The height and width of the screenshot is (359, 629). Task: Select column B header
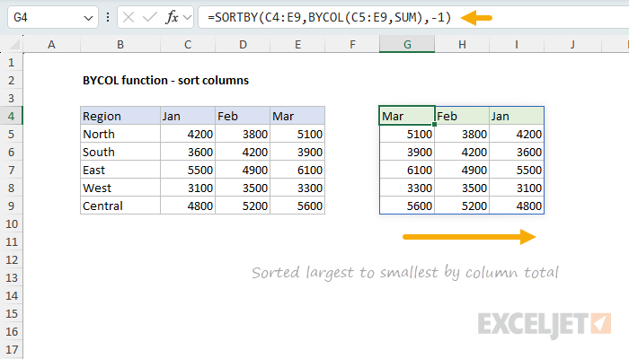coord(120,45)
